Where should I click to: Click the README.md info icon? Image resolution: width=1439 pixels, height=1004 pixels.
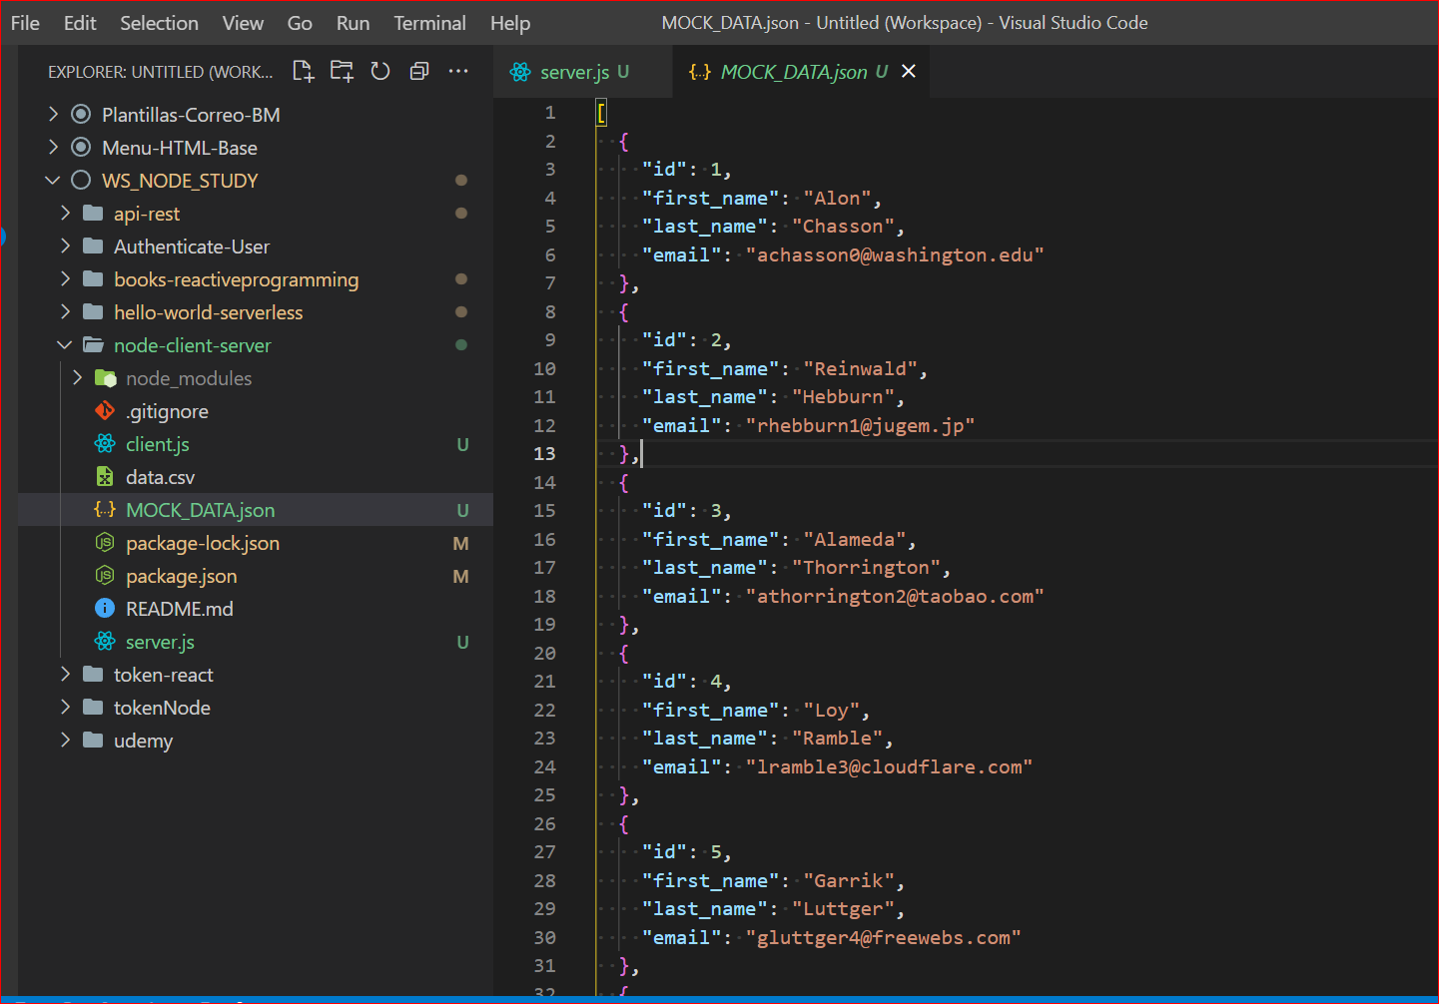(x=105, y=609)
